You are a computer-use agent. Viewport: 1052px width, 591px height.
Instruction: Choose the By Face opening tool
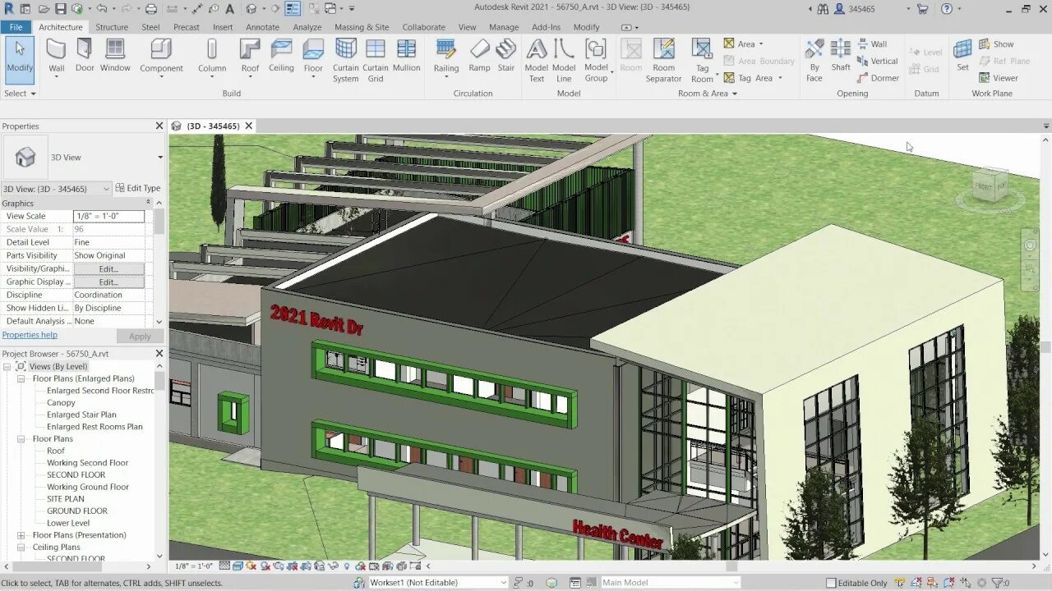pyautogui.click(x=814, y=61)
